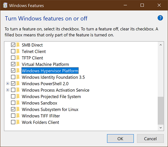
Task: Uncheck Virtual Machine Platform checkbox
Action: click(x=13, y=64)
